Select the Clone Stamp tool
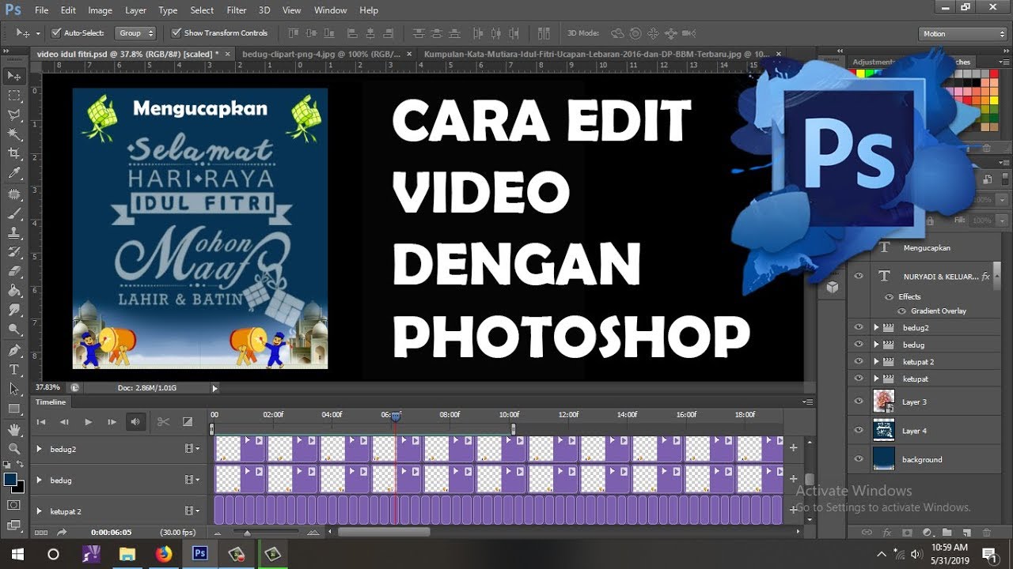Viewport: 1013px width, 569px height. (x=14, y=233)
